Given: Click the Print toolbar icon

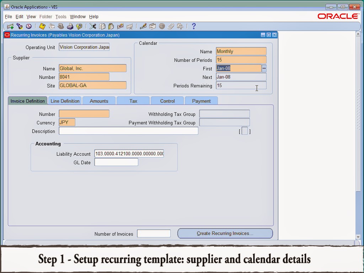Looking at the screenshot, I should point(70,26).
